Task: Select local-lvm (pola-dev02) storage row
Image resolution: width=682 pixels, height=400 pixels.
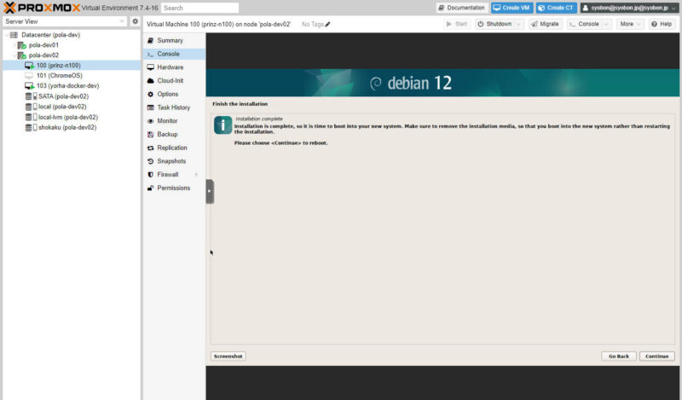Action: tap(72, 117)
